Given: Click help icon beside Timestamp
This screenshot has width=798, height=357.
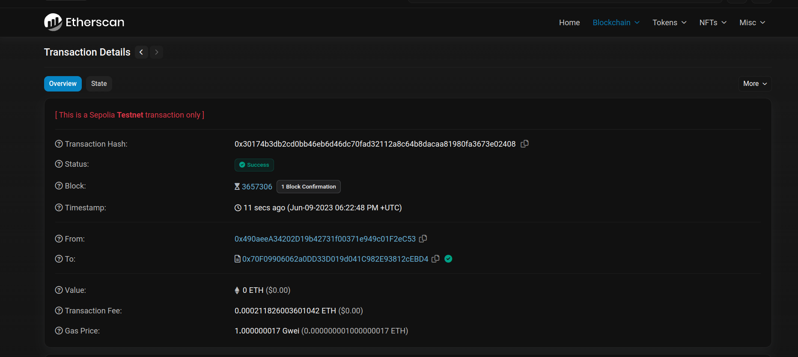Looking at the screenshot, I should 59,208.
